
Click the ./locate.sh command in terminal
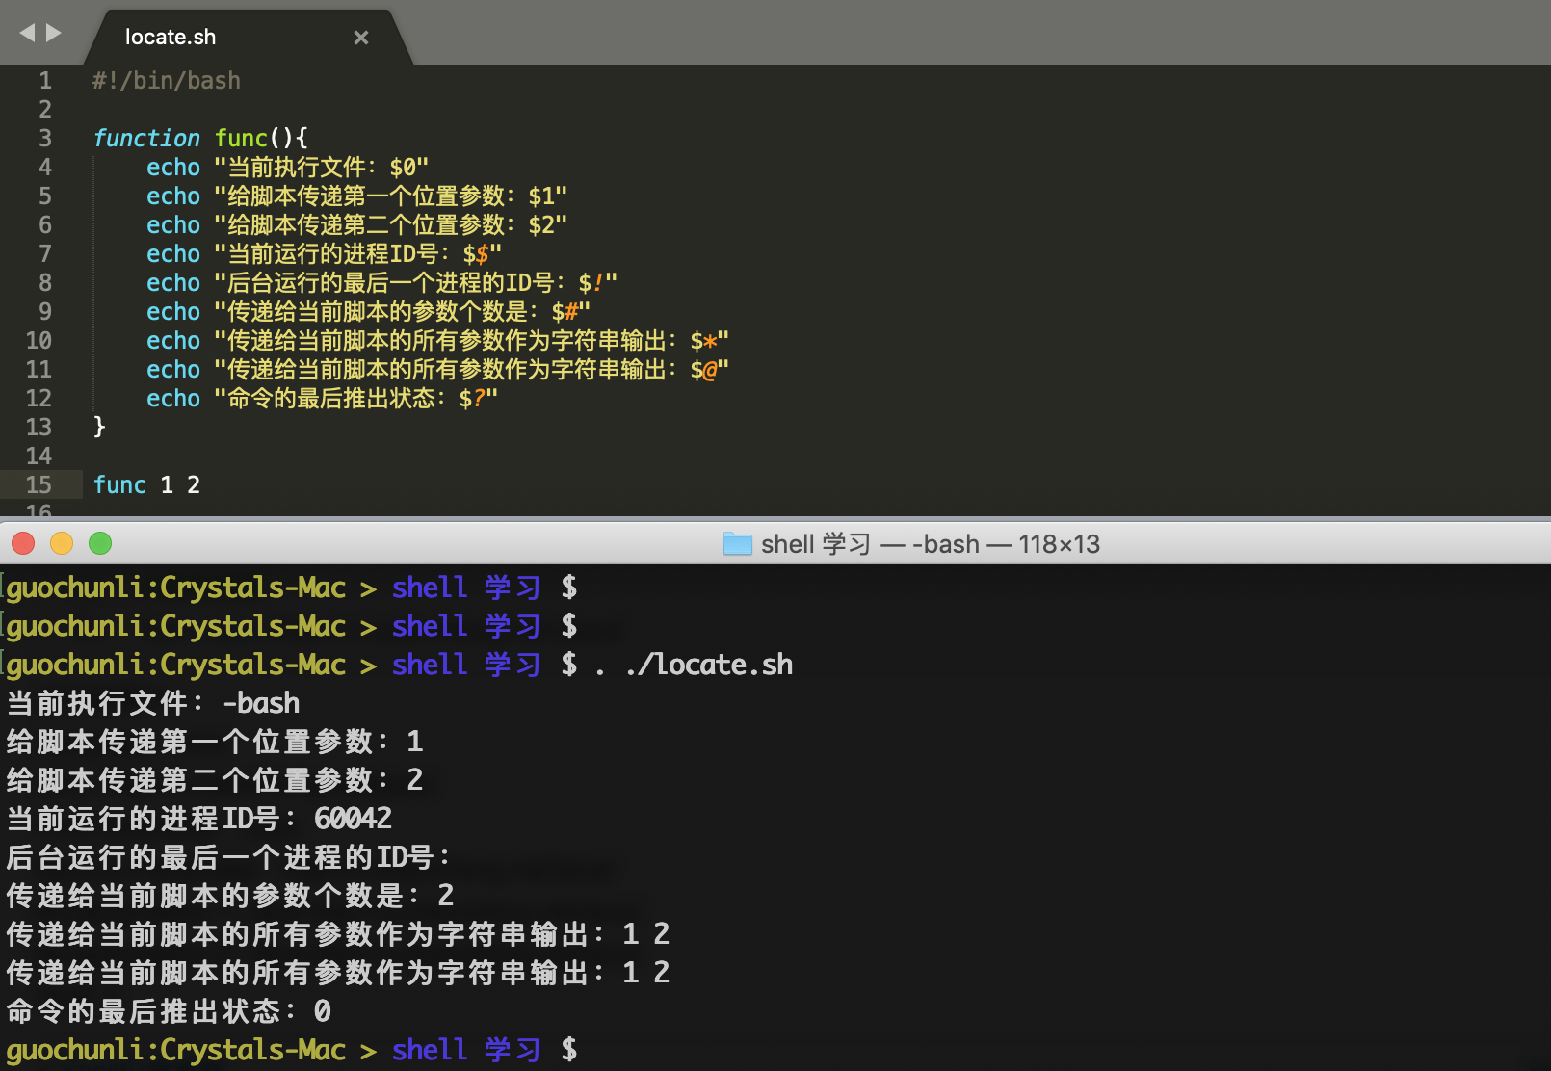(709, 665)
